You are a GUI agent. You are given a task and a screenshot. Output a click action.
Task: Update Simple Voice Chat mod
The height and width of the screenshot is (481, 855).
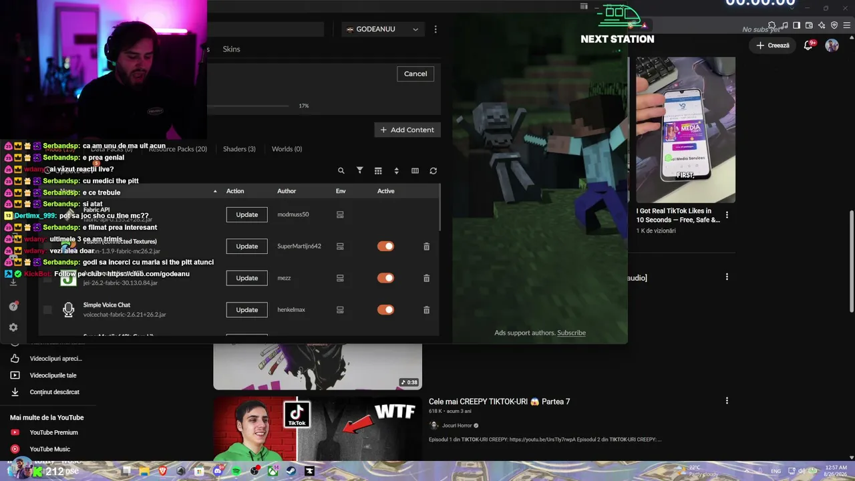click(x=246, y=310)
